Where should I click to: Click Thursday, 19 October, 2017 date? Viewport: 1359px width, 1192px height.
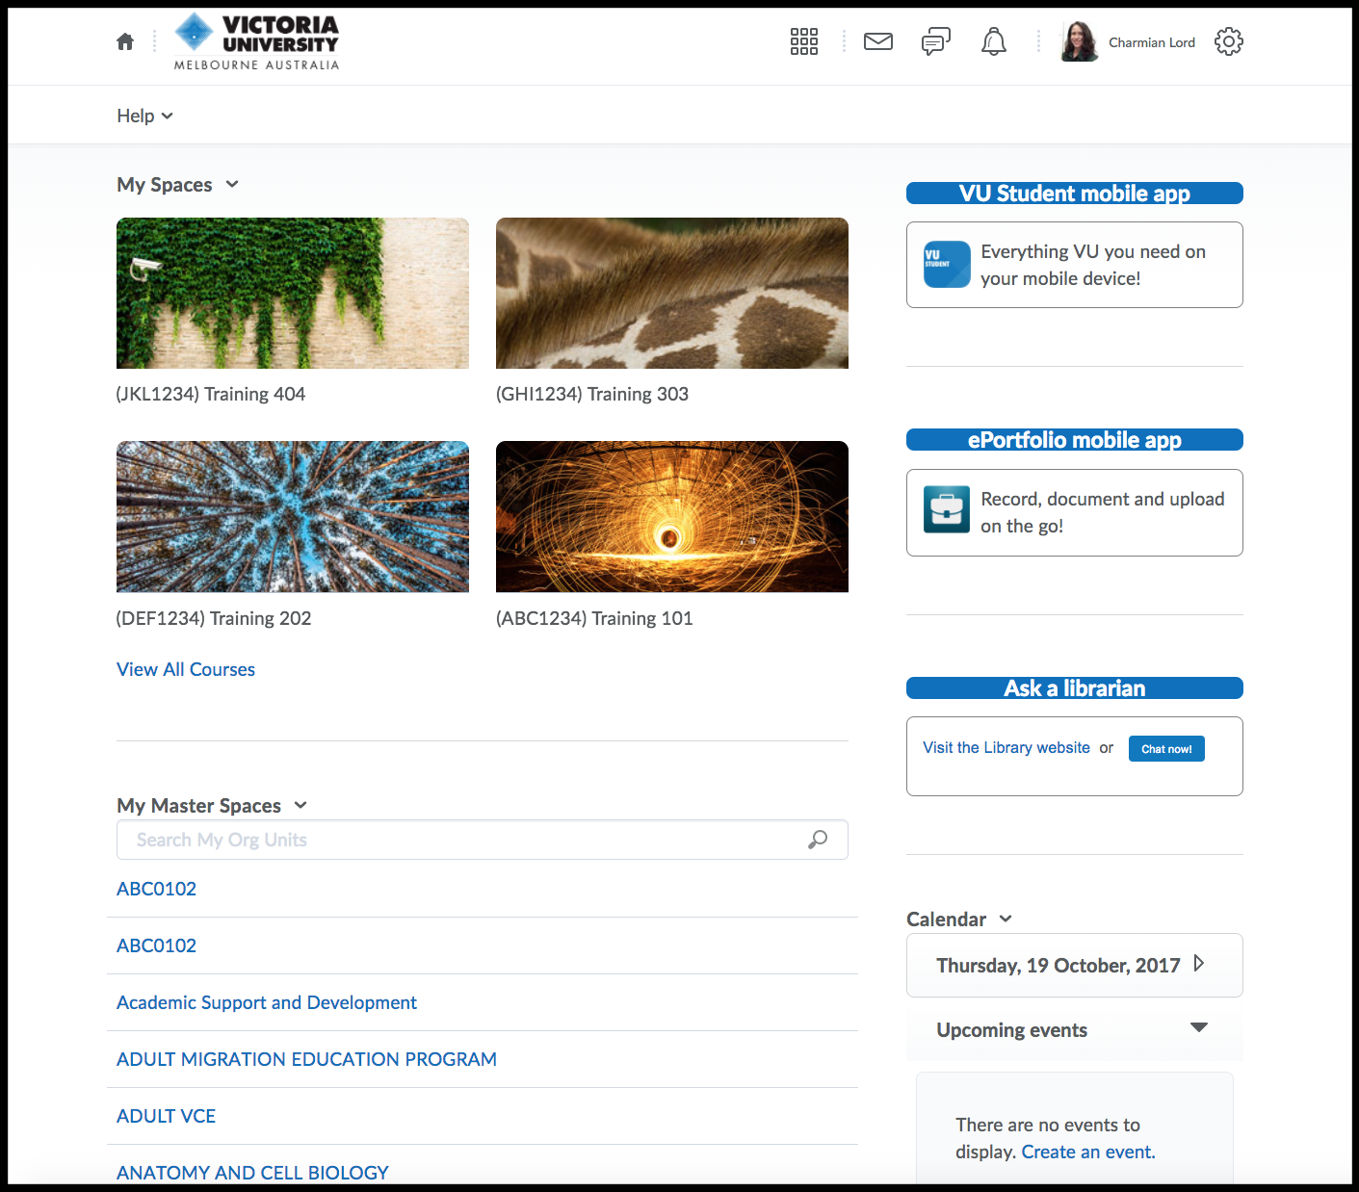[x=1058, y=965]
